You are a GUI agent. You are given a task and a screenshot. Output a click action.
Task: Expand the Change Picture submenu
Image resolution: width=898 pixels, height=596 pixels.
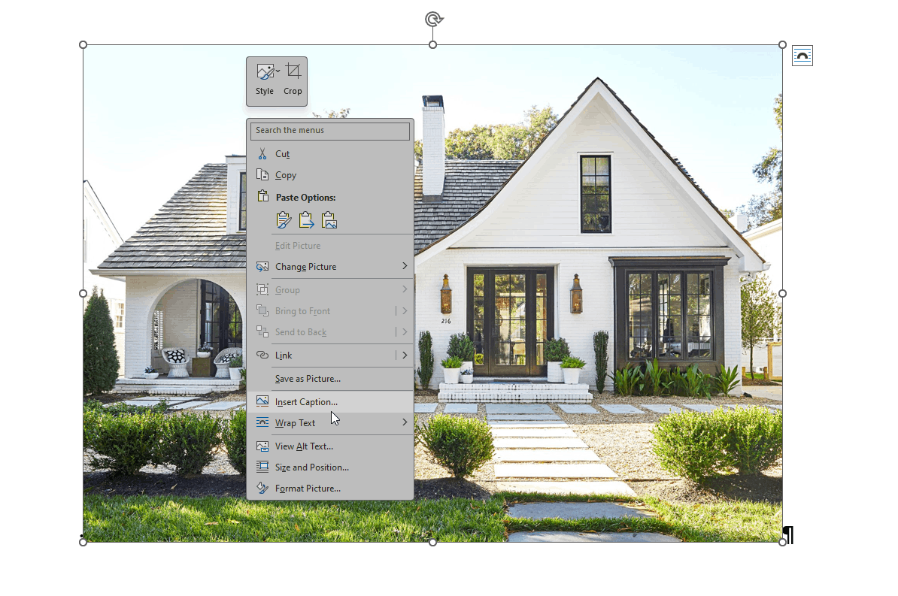(405, 266)
